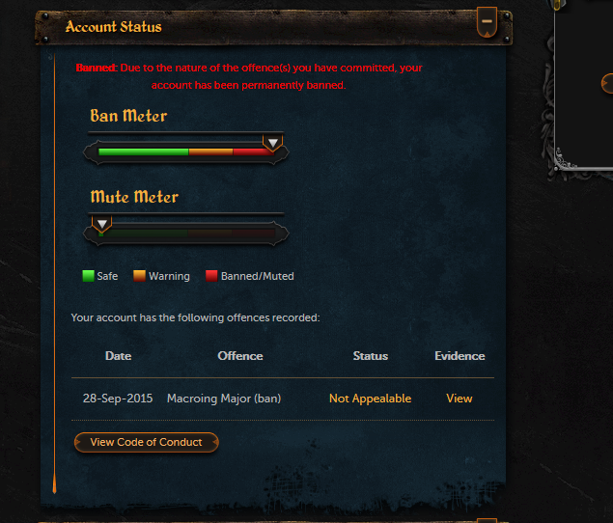The width and height of the screenshot is (613, 523).
Task: Click the orange section of Ban Meter
Action: pos(210,152)
